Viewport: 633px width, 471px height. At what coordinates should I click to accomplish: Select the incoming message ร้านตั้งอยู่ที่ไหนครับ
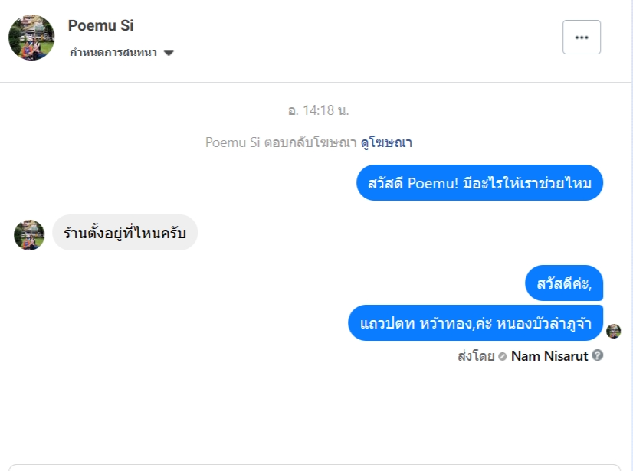[x=125, y=232]
